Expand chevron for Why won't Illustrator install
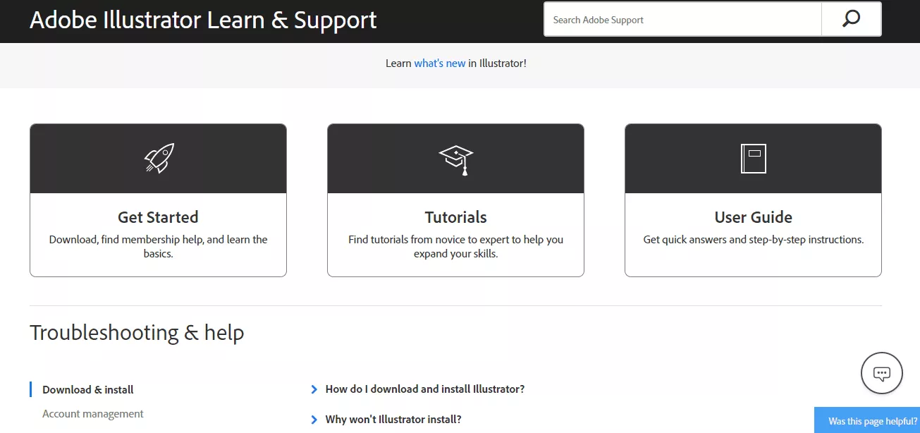 pyautogui.click(x=314, y=420)
